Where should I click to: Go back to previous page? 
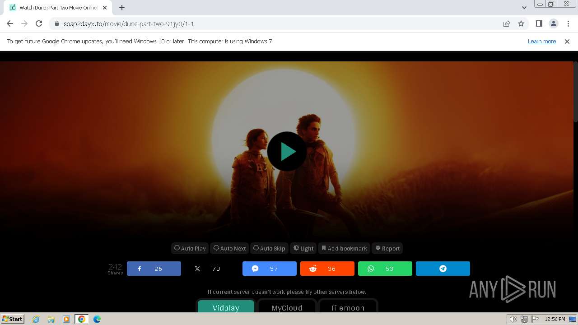point(10,23)
